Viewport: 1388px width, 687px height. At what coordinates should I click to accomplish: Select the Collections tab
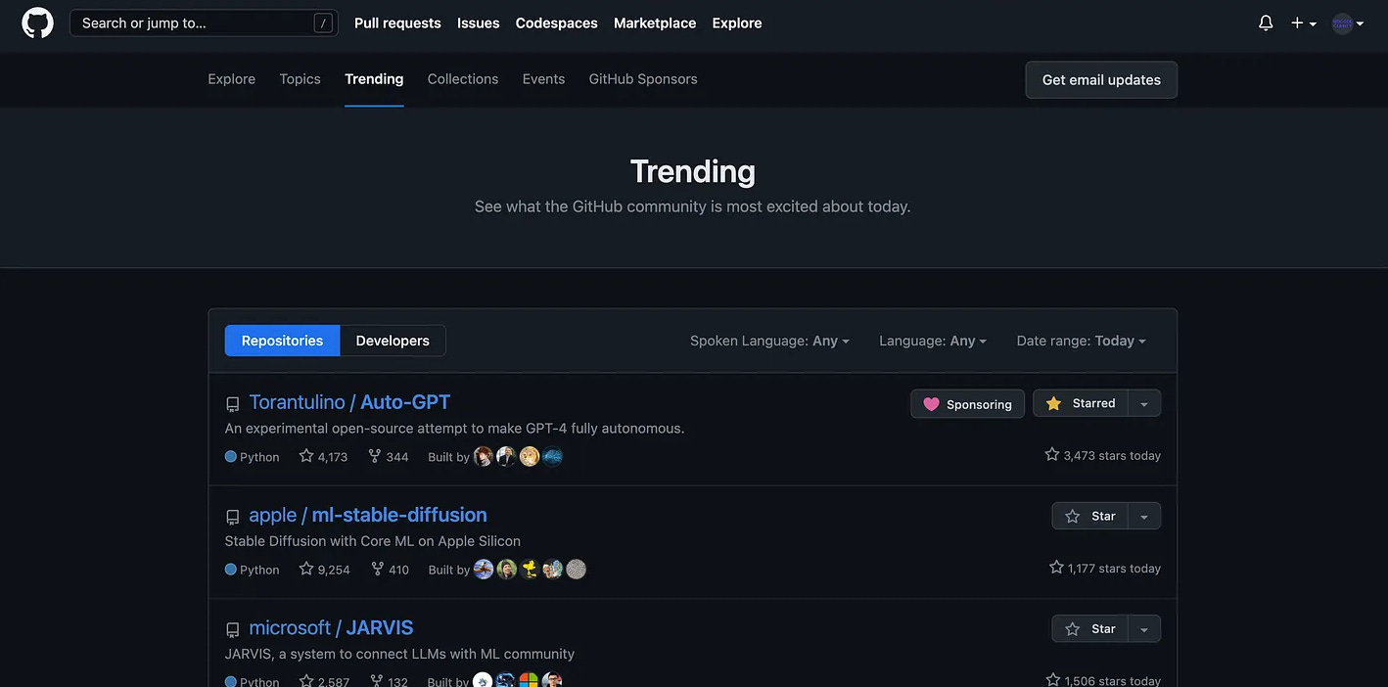463,79
